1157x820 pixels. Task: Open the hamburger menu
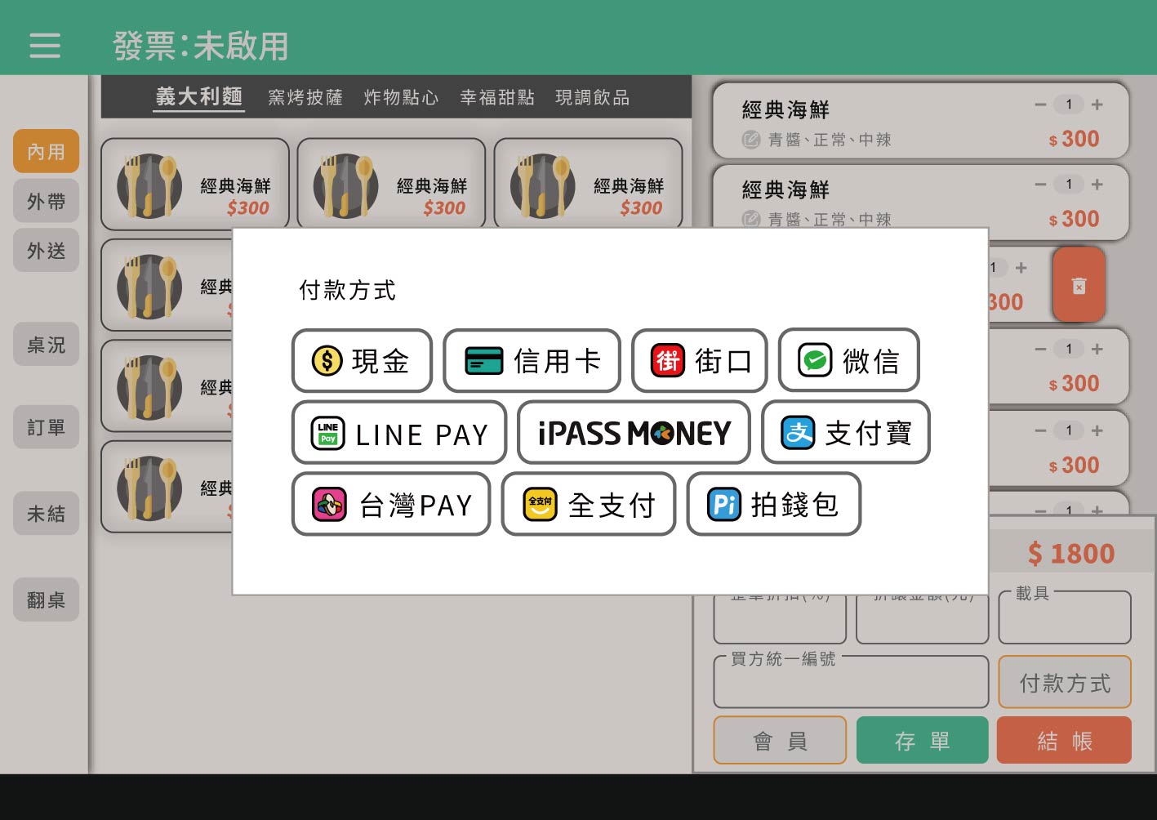tap(45, 45)
